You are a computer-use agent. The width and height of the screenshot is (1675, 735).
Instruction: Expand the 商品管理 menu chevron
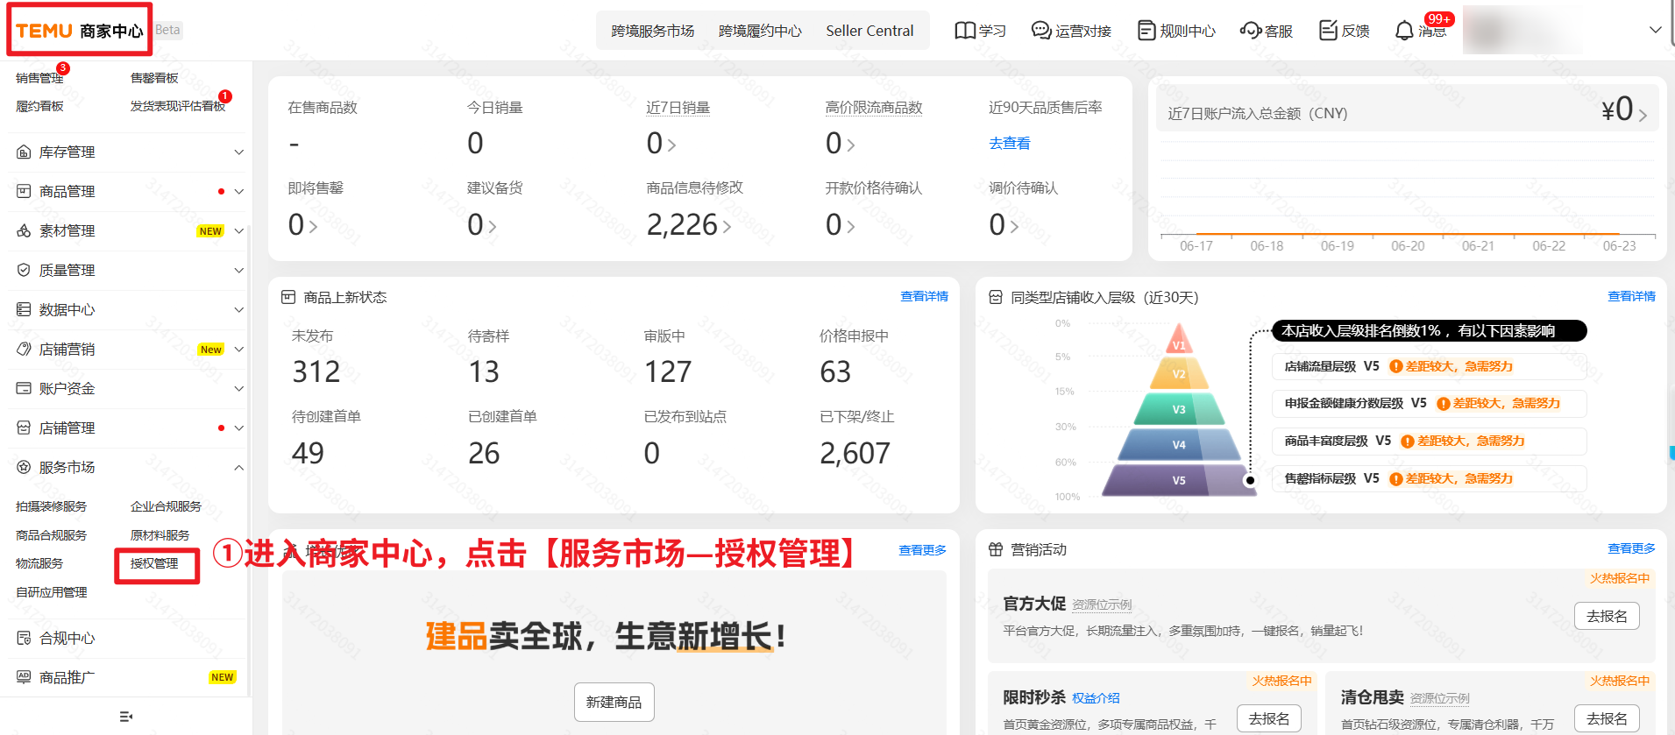click(238, 191)
